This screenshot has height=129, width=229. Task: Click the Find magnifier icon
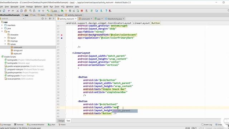(30, 11)
